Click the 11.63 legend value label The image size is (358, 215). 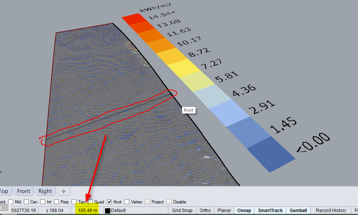coord(179,32)
